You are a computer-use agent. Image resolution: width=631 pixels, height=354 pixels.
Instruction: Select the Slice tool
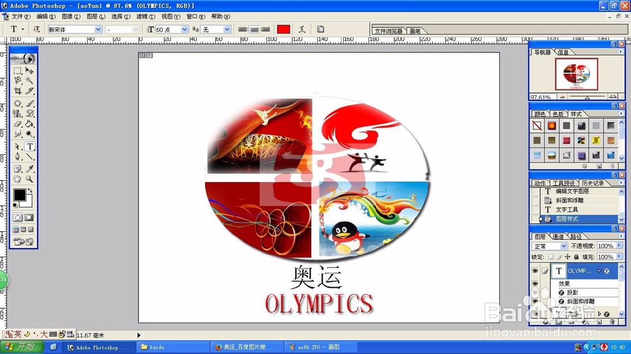pos(30,91)
